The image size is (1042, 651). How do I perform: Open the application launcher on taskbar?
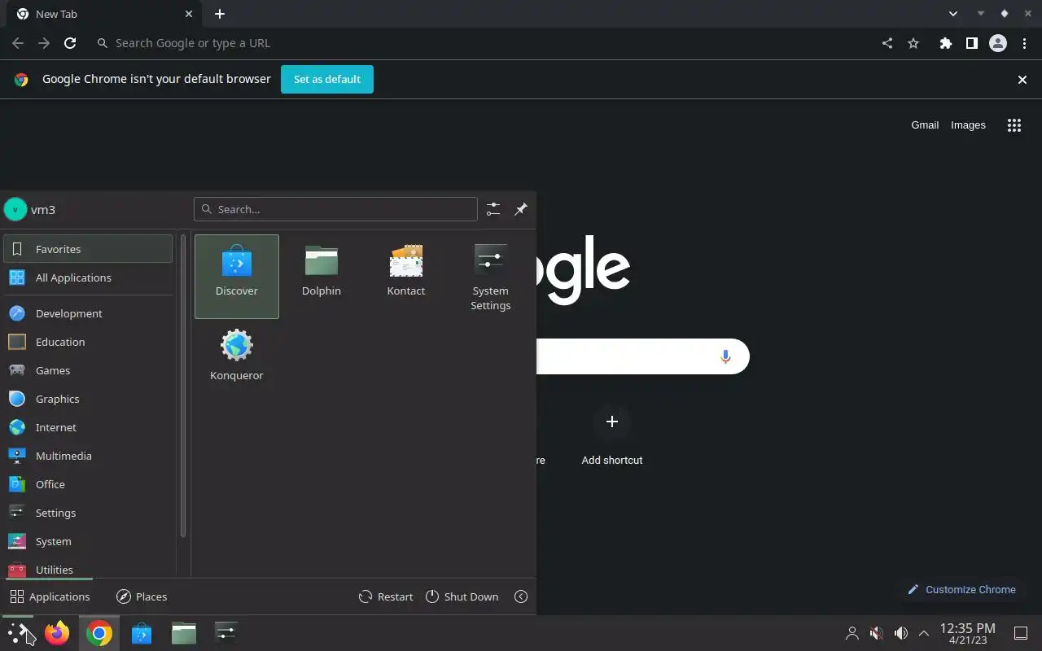tap(19, 632)
